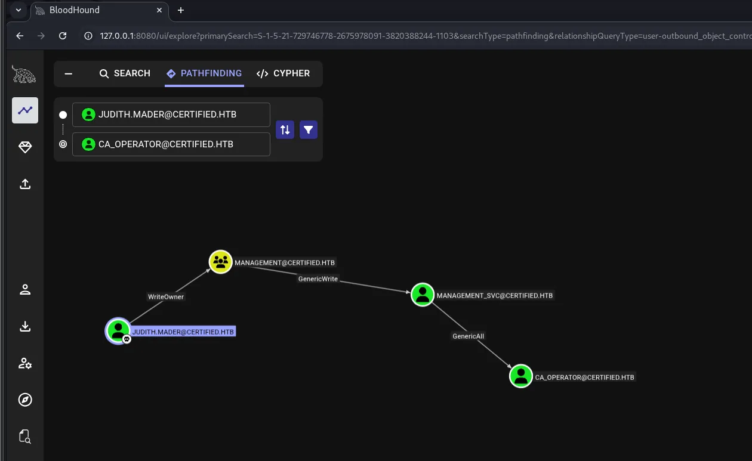Open Group Management diamond icon
Viewport: 752px width, 461px height.
25,148
